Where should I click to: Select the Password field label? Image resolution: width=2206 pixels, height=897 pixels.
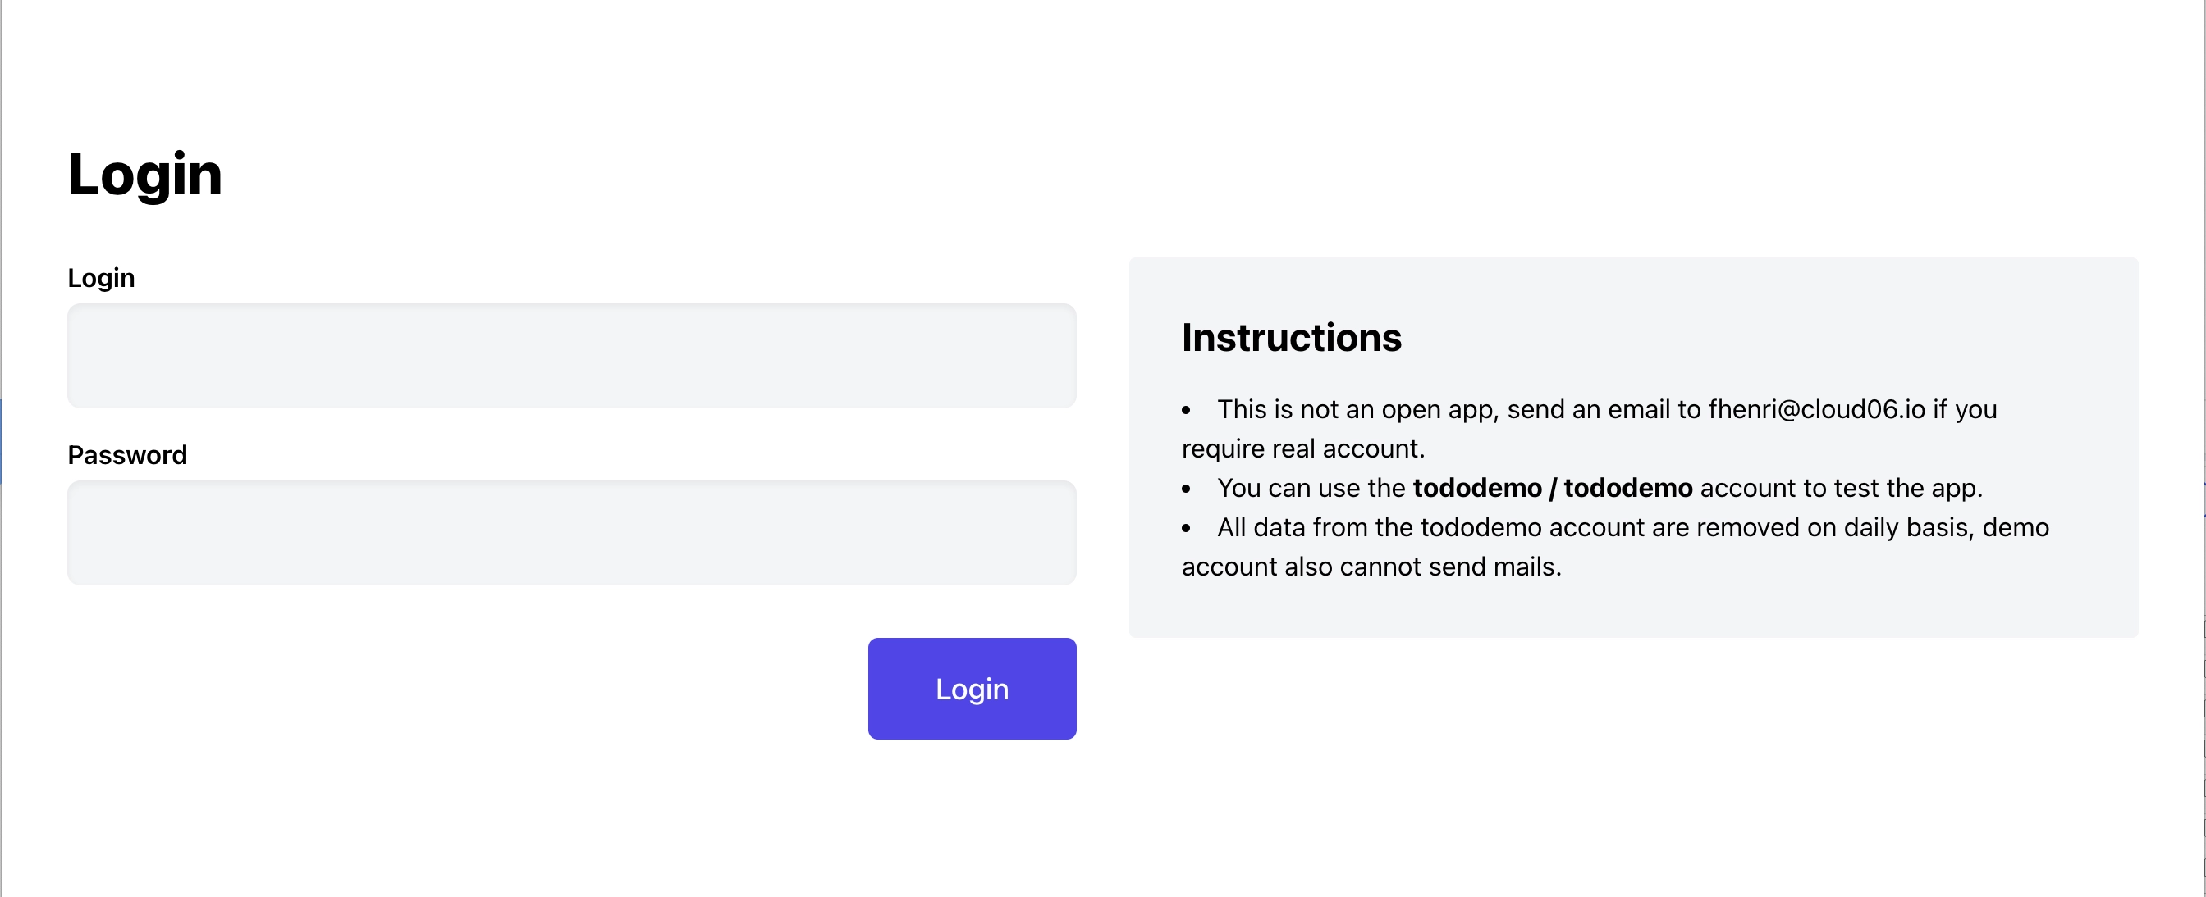coord(127,454)
